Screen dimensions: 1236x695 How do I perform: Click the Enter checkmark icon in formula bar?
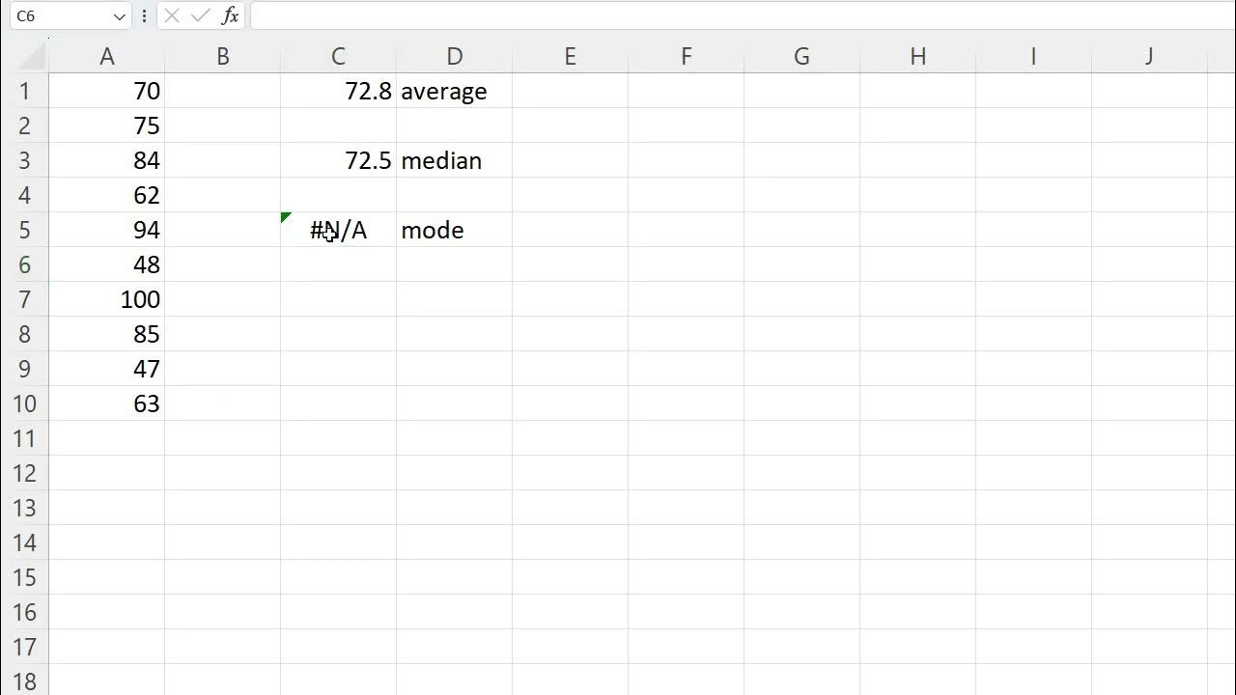pyautogui.click(x=201, y=15)
